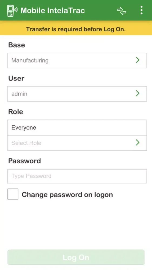The width and height of the screenshot is (152, 270).
Task: Focus the Type Password input field
Action: 77,176
